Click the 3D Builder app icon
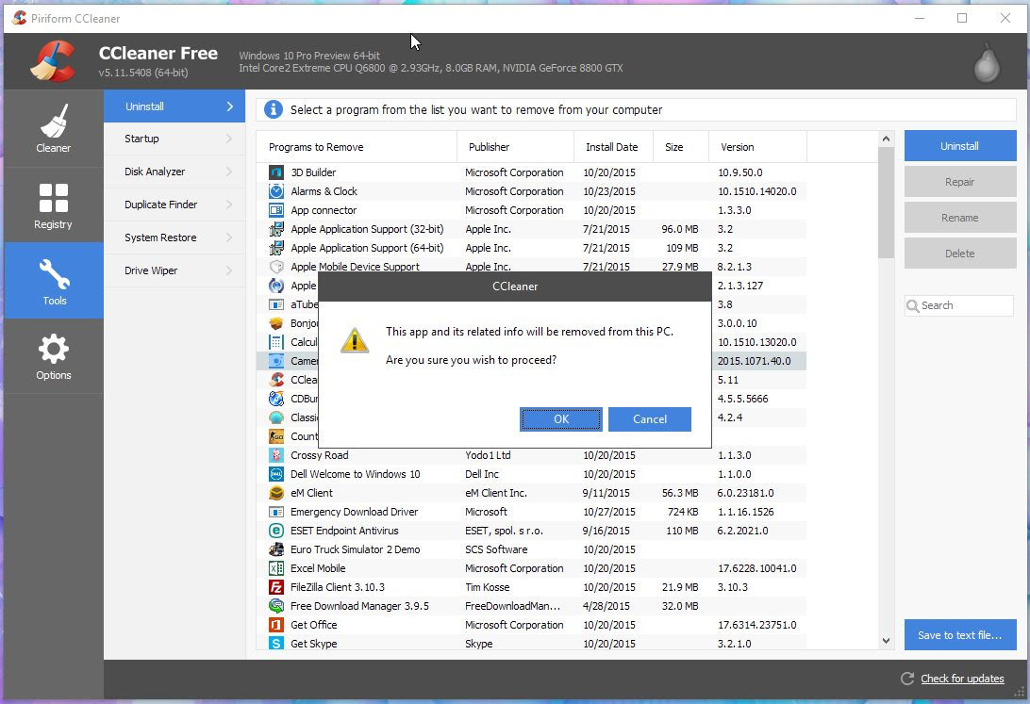The image size is (1030, 704). (276, 172)
